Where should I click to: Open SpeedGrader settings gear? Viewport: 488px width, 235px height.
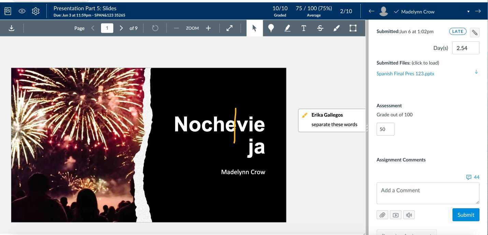point(35,11)
